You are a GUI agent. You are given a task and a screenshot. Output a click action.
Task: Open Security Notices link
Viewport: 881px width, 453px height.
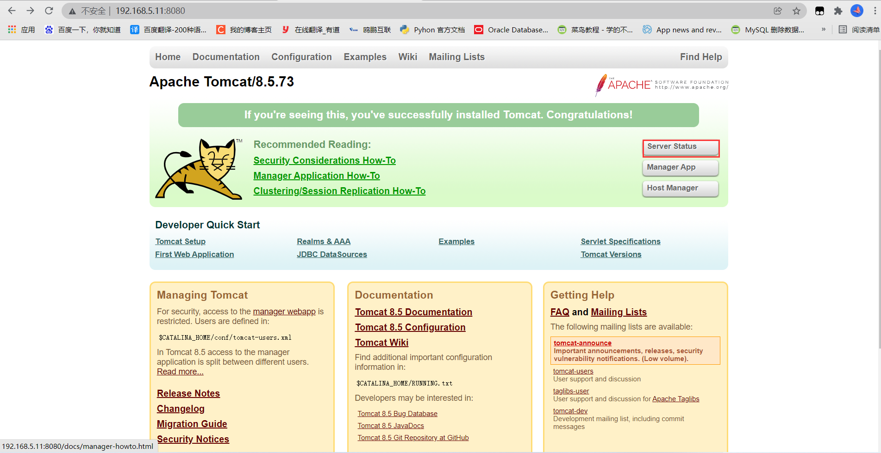click(193, 439)
